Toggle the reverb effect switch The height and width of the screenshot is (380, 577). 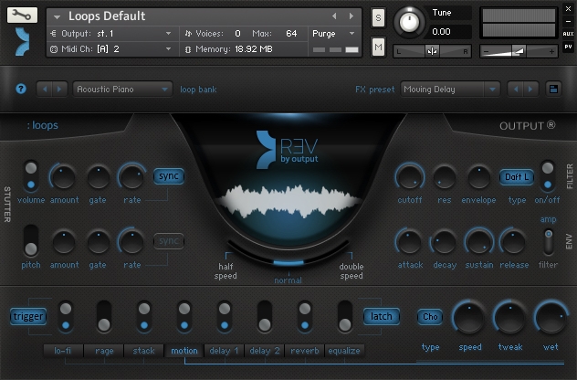[x=305, y=317]
